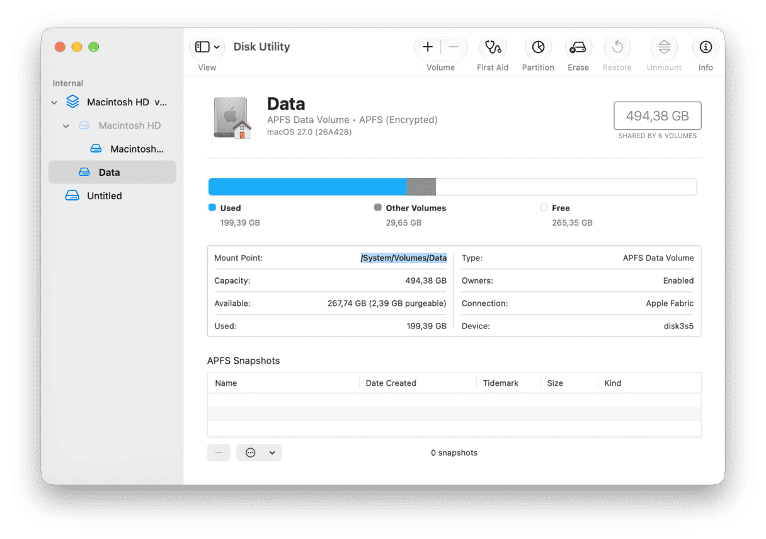Click the APFS Data Volume type value
This screenshot has width=766, height=539.
[658, 258]
